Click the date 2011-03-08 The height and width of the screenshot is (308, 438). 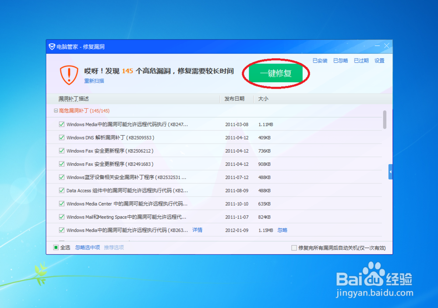[237, 125]
